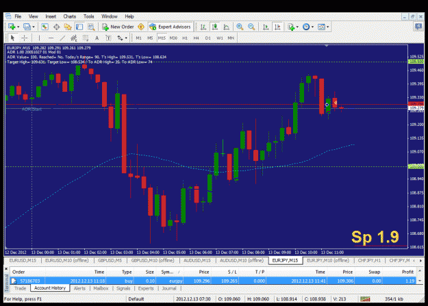
Task: Open the File menu
Action: coord(18,16)
